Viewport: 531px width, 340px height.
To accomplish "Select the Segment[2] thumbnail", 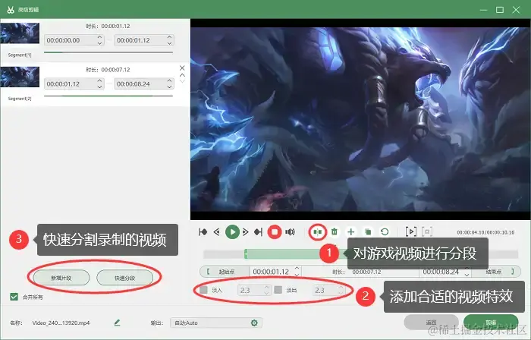I will 20,77.
